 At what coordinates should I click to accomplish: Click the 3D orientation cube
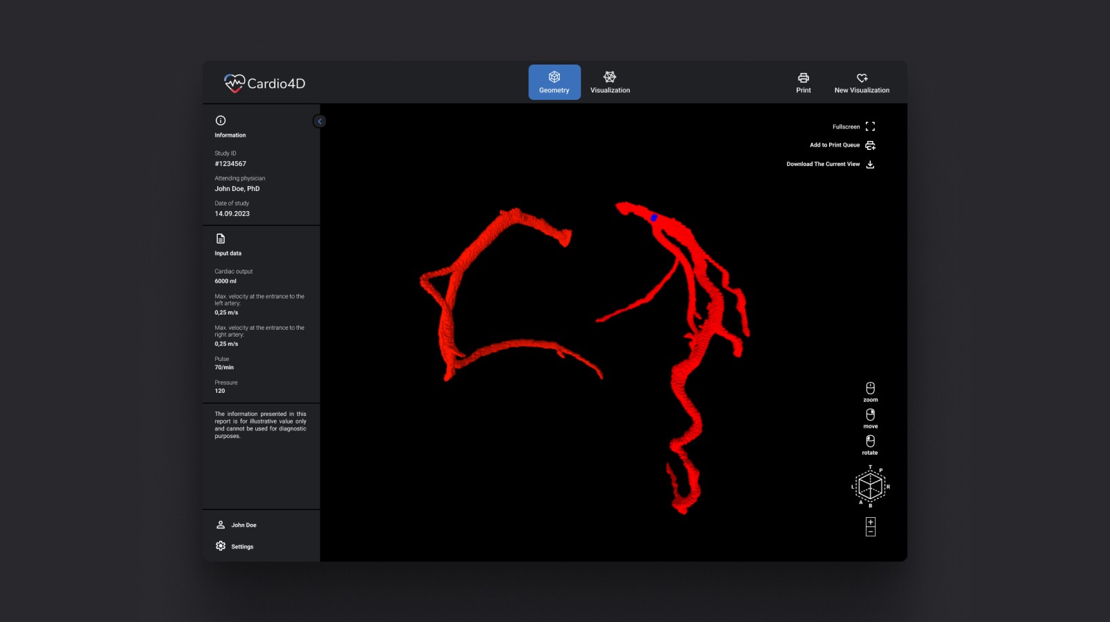tap(870, 486)
